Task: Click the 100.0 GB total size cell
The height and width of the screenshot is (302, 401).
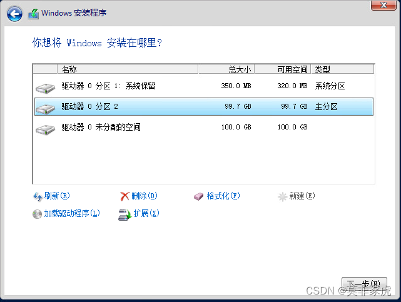Action: point(236,127)
